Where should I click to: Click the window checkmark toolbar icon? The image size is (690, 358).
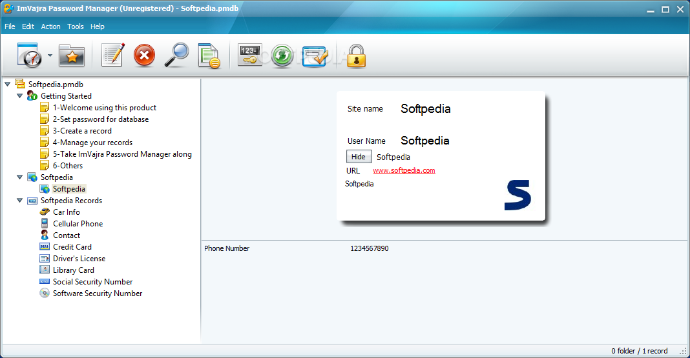pos(315,56)
